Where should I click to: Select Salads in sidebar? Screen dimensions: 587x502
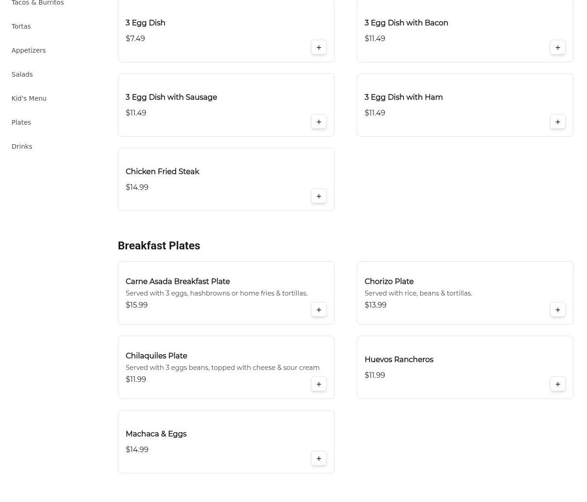22,74
